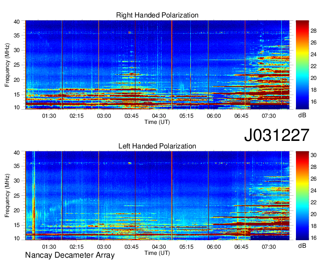This screenshot has height=261, width=322.
Task: Click the 25 MHz tick of Left Handed plot
Action: [17, 196]
